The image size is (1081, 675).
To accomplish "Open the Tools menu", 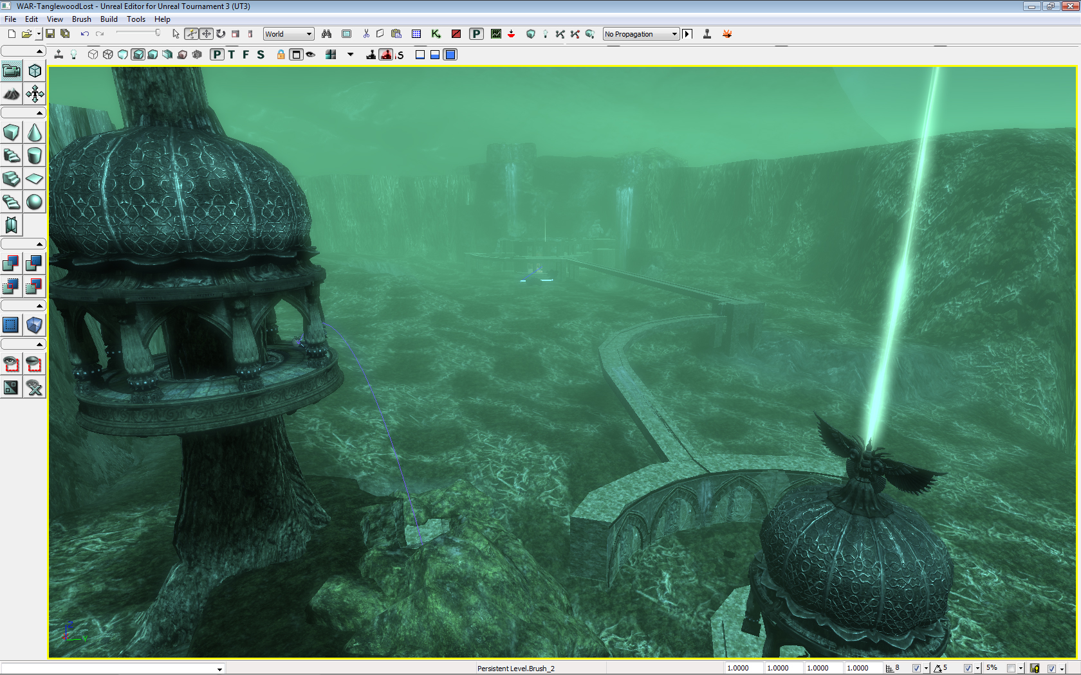I will click(x=136, y=19).
